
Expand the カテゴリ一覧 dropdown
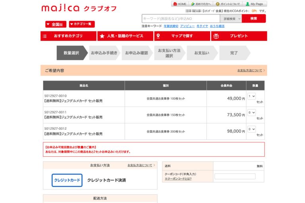[82, 24]
